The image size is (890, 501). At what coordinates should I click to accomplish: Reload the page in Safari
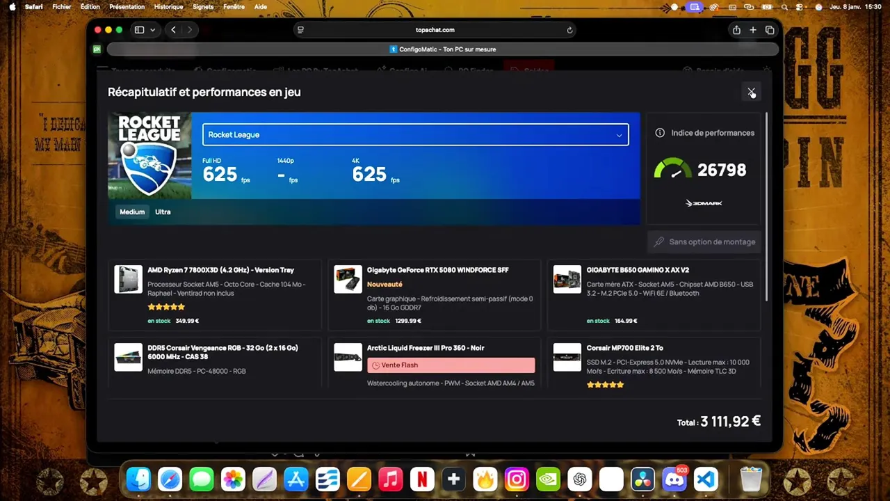(x=569, y=30)
